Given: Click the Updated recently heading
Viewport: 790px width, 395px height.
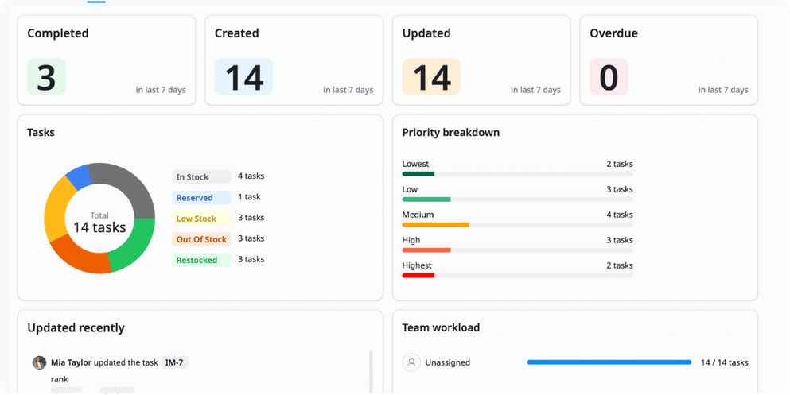Looking at the screenshot, I should (x=76, y=327).
